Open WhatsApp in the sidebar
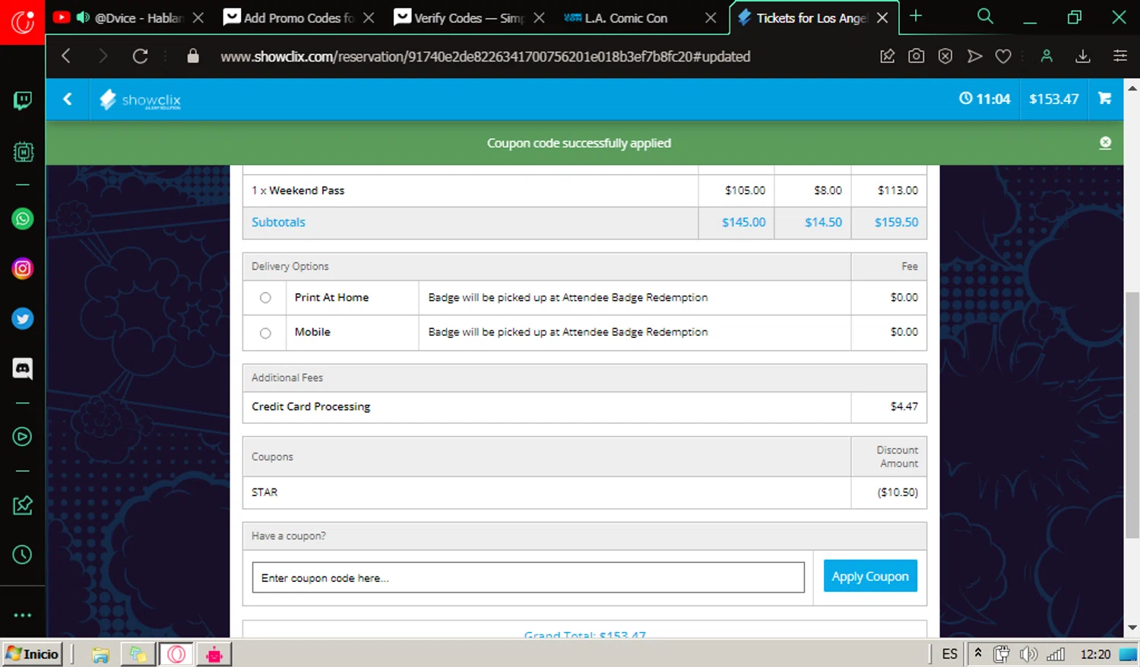Viewport: 1140px width, 667px height. click(x=23, y=219)
